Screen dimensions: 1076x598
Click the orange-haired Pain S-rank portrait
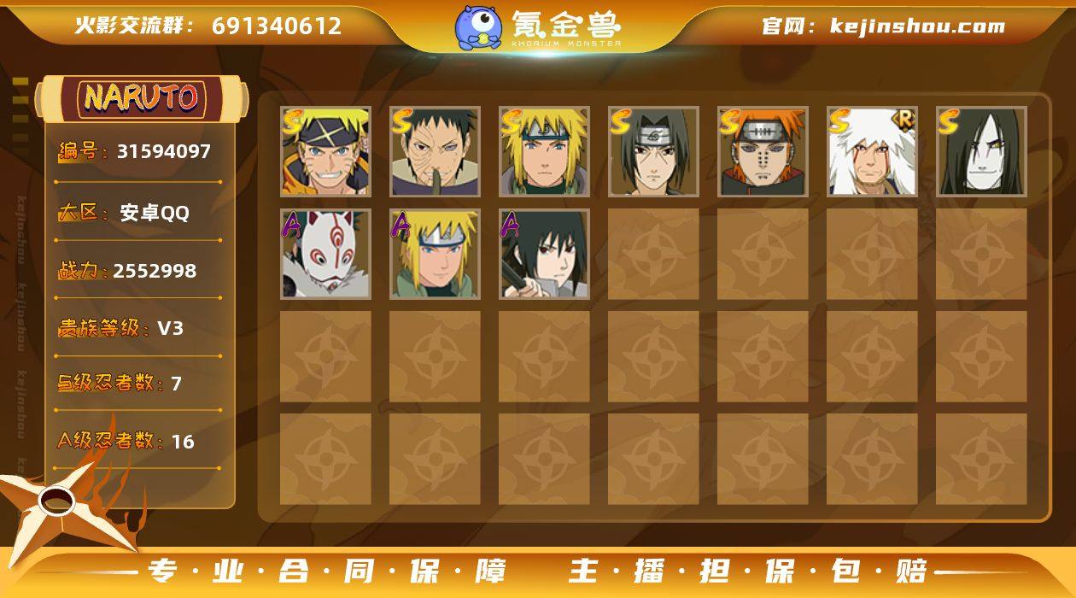pos(763,151)
